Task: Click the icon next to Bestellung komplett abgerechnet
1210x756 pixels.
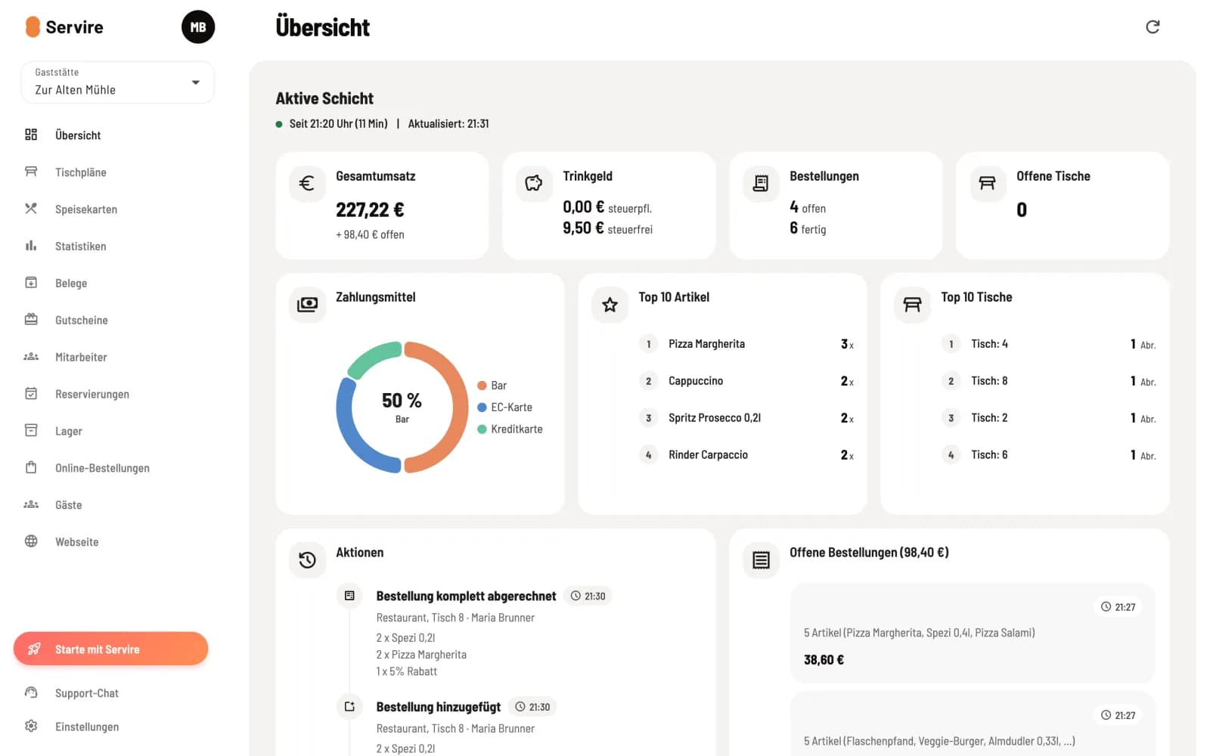Action: tap(349, 596)
